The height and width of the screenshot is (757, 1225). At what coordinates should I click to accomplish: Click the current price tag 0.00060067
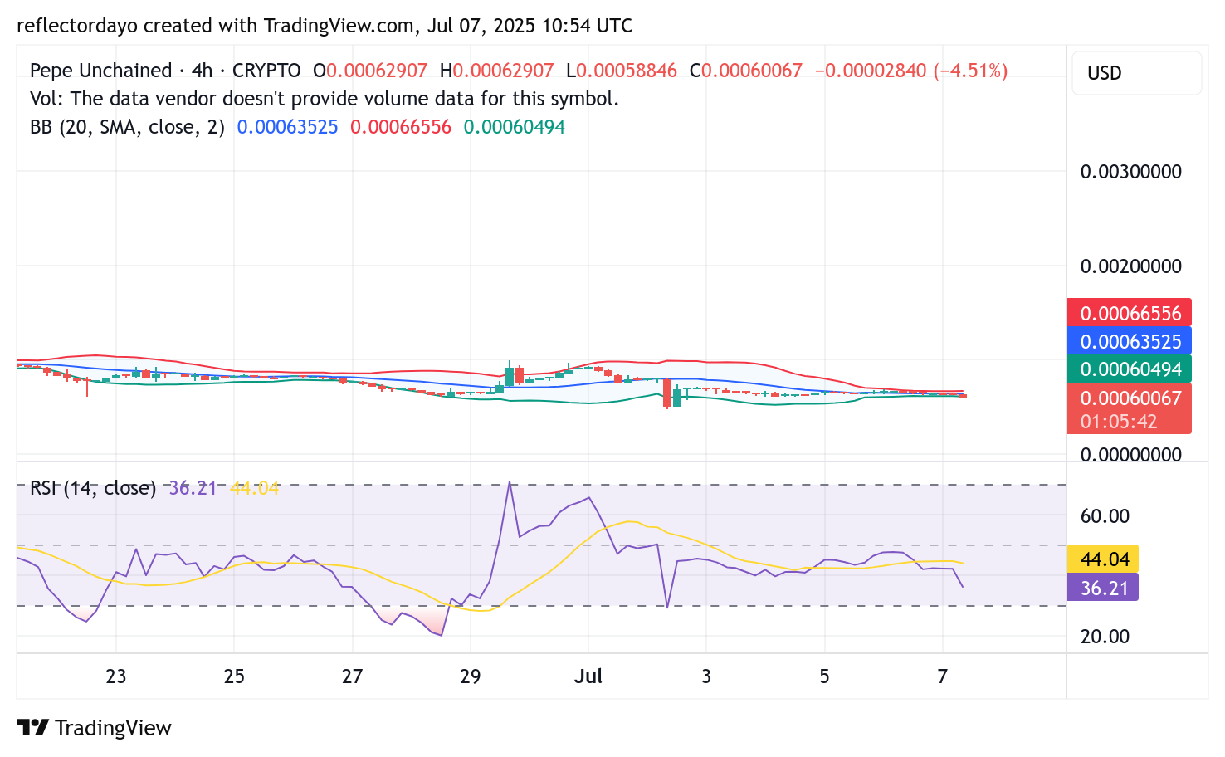click(1130, 398)
